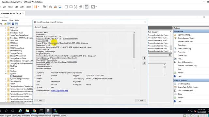
Task: Expand the TCPIP tree node
Action: coord(6,84)
